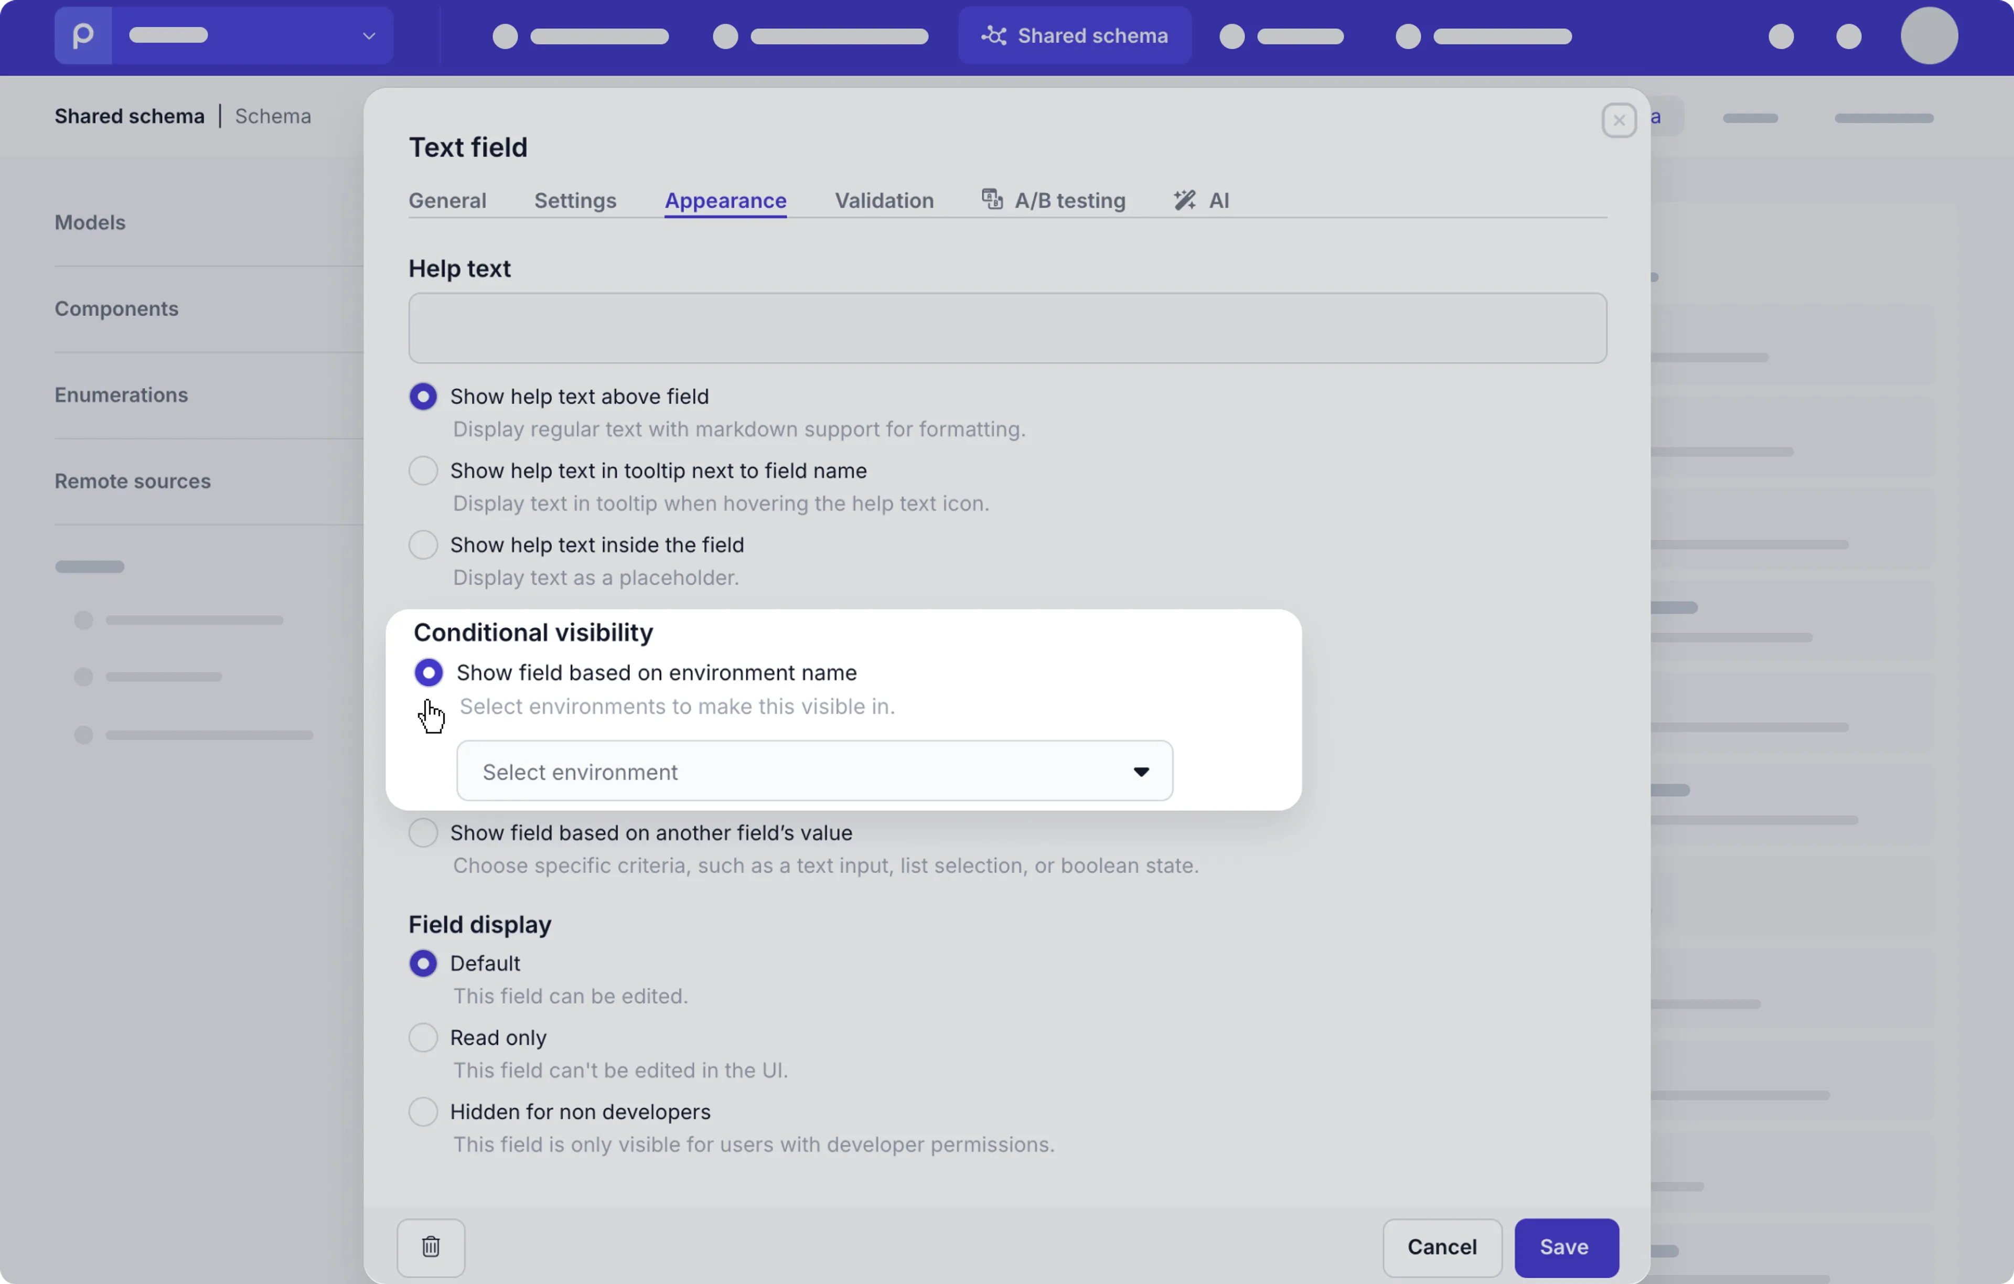Open the Settings tab
The image size is (2014, 1284).
pos(575,200)
